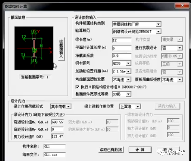
Task: Open the 截面板件宽厚比等级 S3级 dropdown
Action: tap(121, 94)
